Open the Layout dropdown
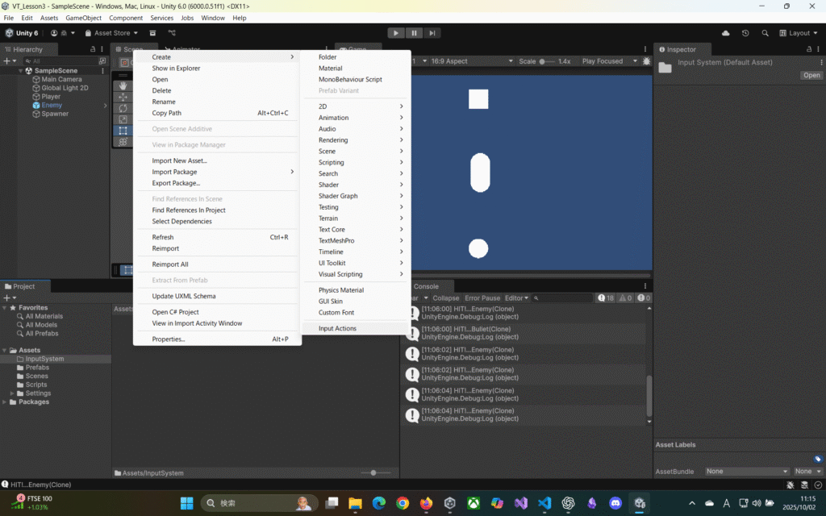This screenshot has width=826, height=516. 799,33
